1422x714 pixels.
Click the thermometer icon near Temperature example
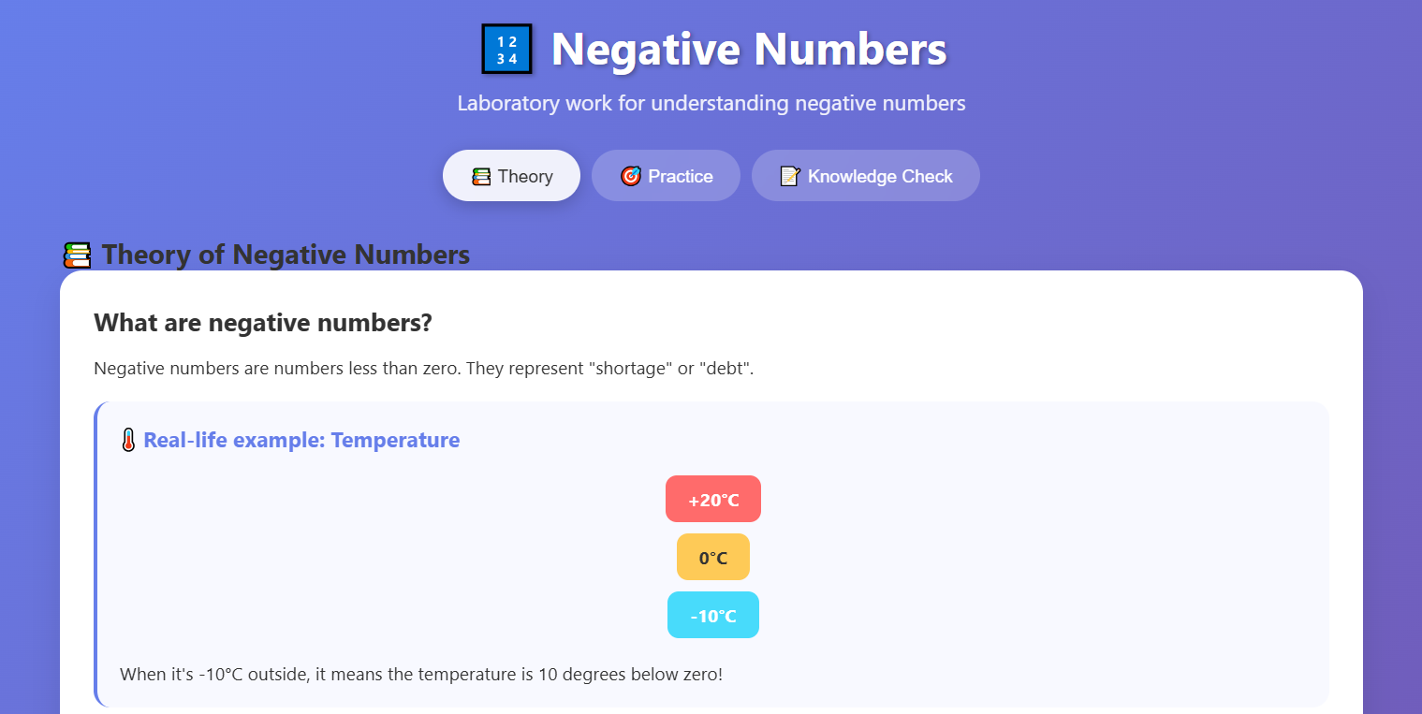128,440
